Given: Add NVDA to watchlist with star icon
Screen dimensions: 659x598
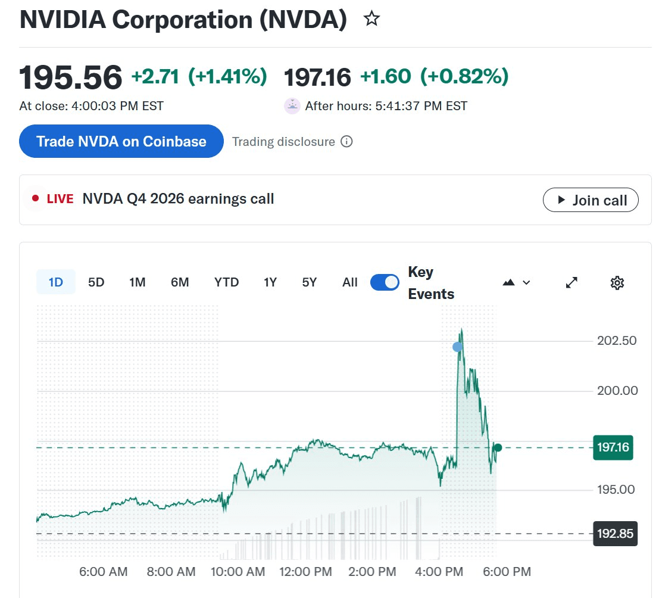Looking at the screenshot, I should click(x=371, y=19).
